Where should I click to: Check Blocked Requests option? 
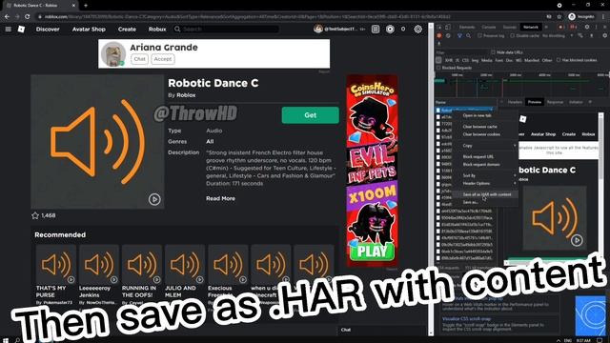(x=438, y=68)
